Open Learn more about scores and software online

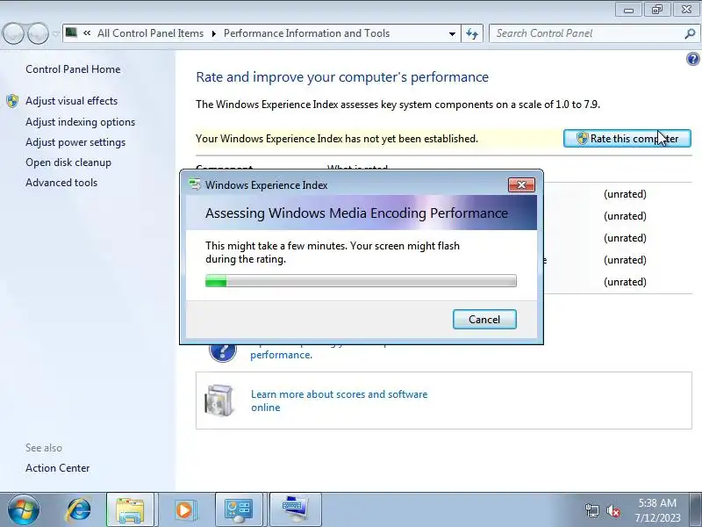(x=339, y=401)
